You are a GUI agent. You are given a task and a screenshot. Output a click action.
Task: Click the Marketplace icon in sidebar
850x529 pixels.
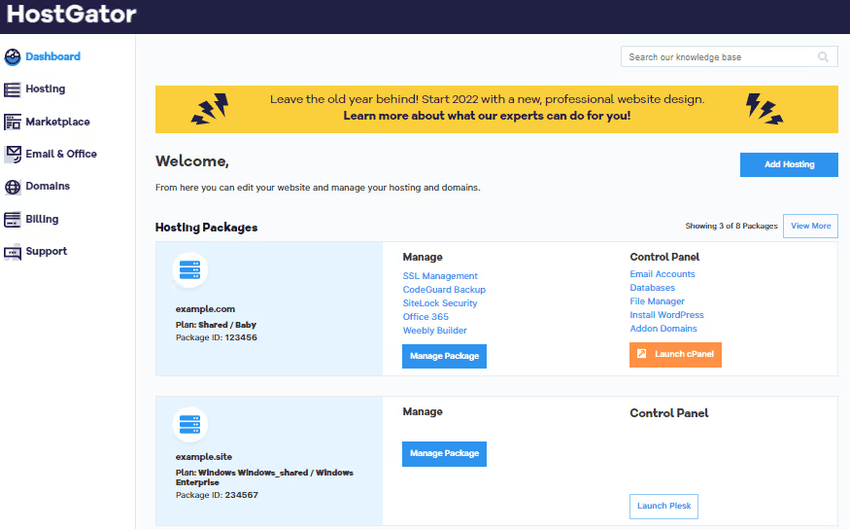[x=13, y=123]
